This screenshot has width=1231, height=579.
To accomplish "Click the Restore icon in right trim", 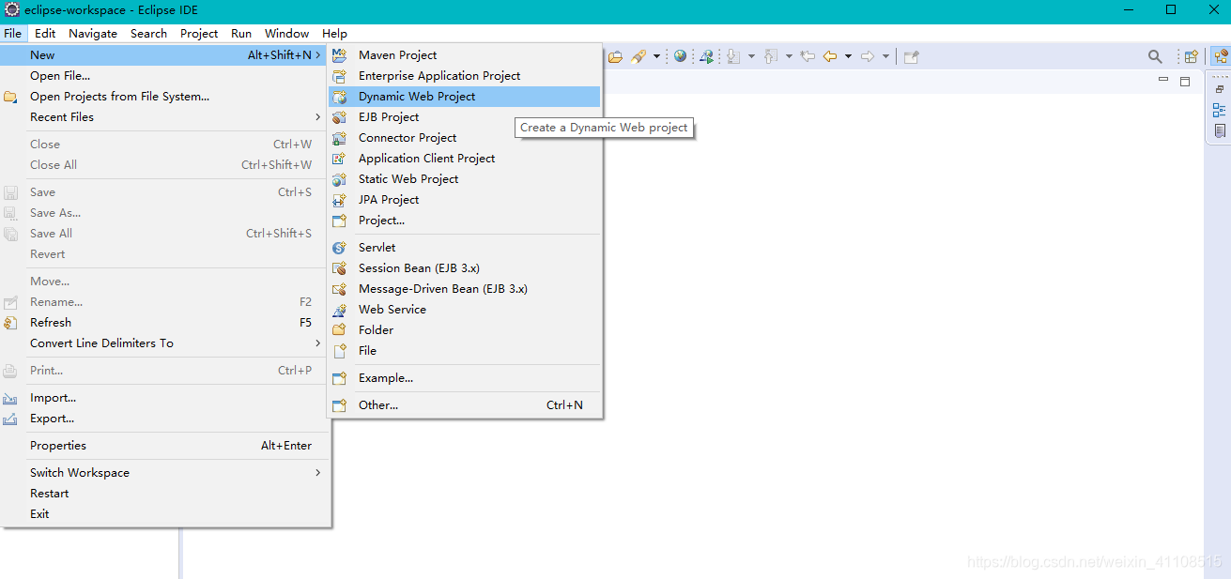I will tap(1220, 89).
